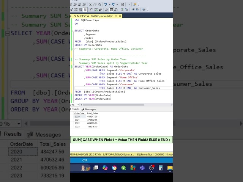The height and width of the screenshot is (182, 243).
Task: Click the Parse query checkmark icon
Action: click(x=71, y=9)
